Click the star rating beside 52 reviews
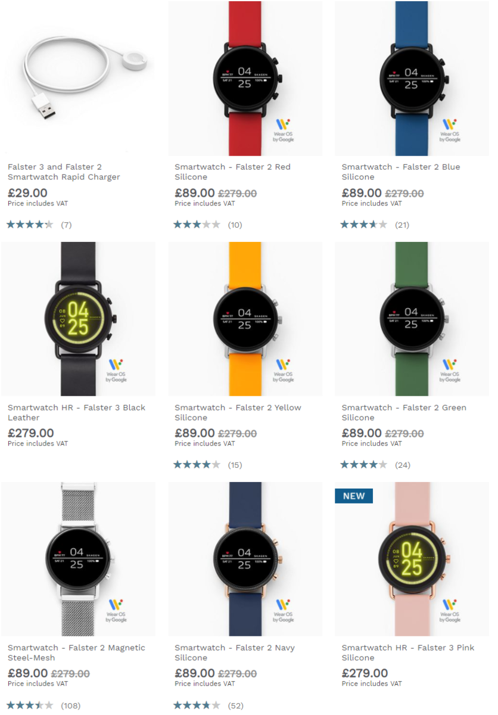The width and height of the screenshot is (498, 715). (197, 705)
